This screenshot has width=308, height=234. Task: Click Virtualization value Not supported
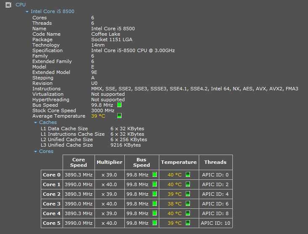pos(108,94)
